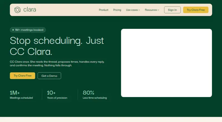Click Try Clara Free below the headline
The width and height of the screenshot is (222, 122).
[x=22, y=76]
